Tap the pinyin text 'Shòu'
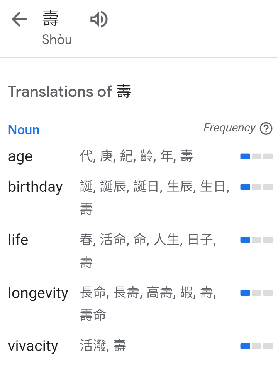 point(57,39)
